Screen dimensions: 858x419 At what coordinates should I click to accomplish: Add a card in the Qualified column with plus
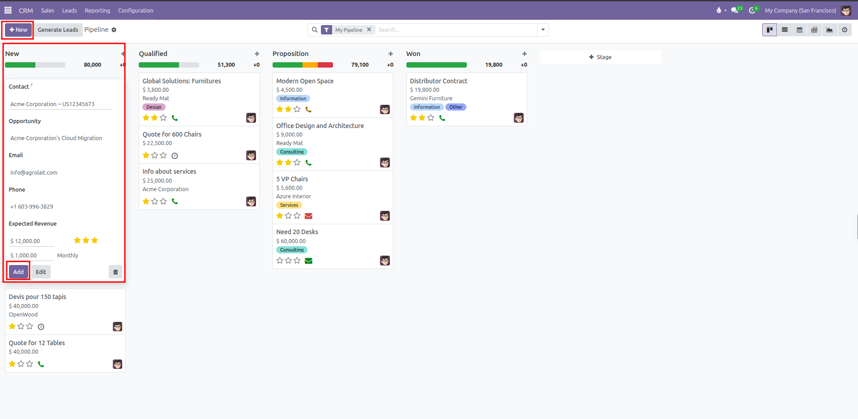(257, 54)
